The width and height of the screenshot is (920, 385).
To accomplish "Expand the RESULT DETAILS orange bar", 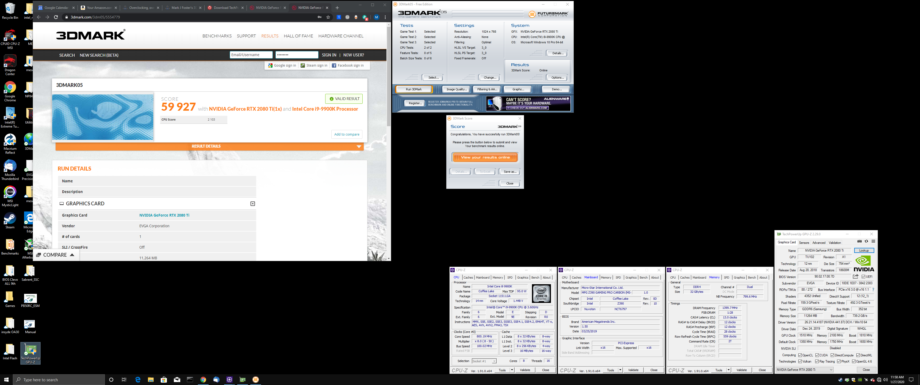I will point(210,147).
